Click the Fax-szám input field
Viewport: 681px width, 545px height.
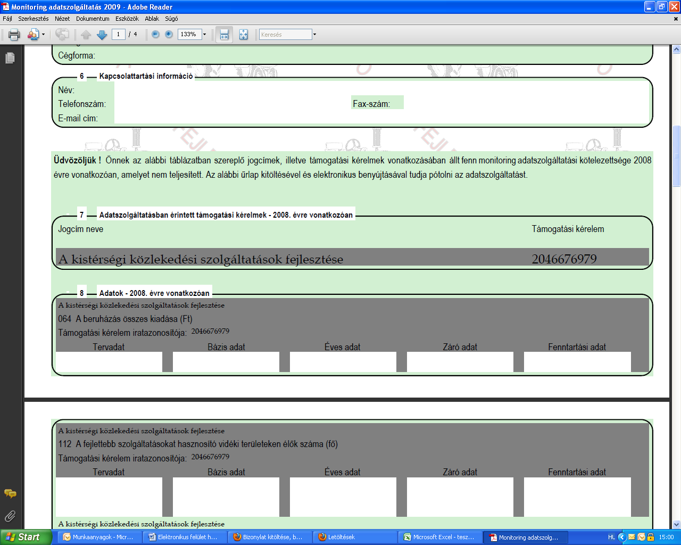pos(526,103)
